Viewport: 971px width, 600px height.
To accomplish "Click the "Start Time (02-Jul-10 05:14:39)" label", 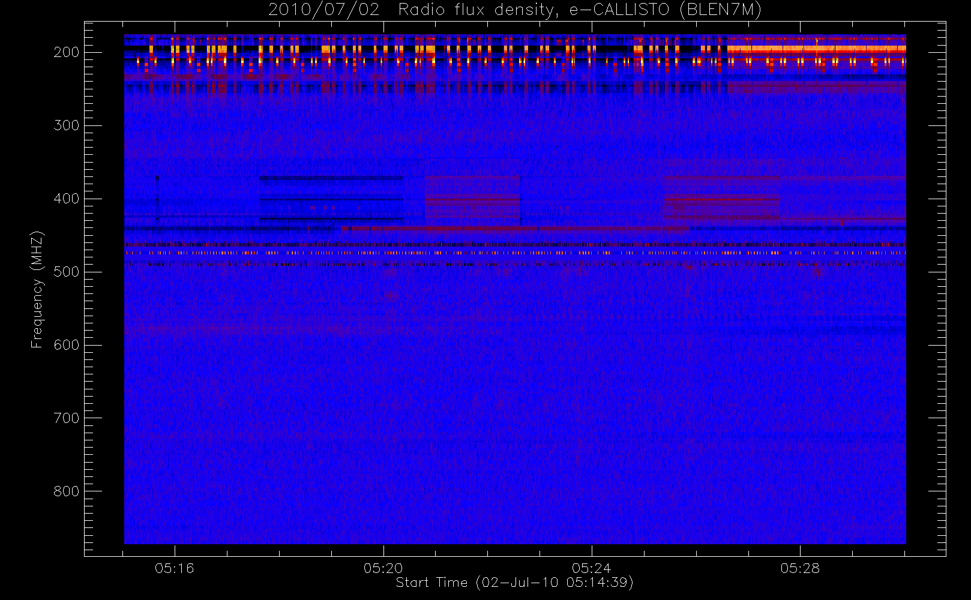I will 514,583.
